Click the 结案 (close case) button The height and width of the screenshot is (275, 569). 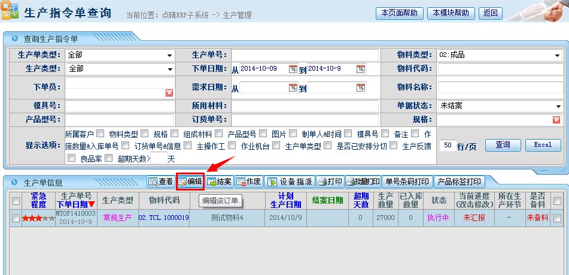pos(219,182)
